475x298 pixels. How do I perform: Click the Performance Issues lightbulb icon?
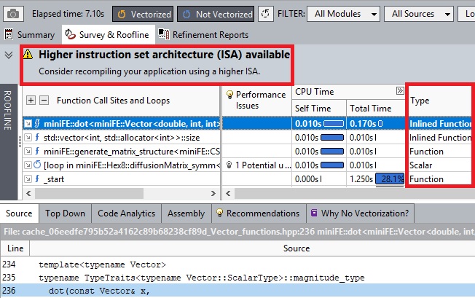(230, 94)
